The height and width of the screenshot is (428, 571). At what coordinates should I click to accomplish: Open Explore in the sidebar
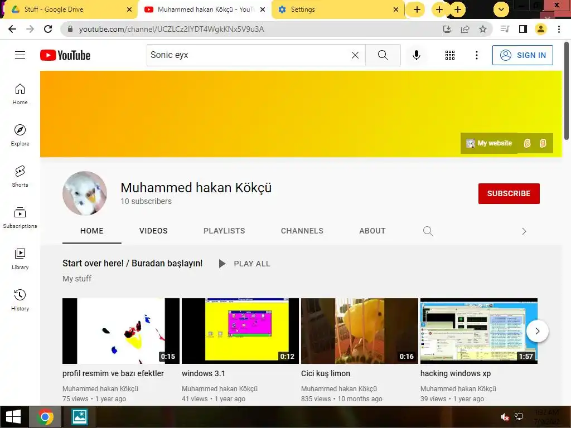[20, 135]
